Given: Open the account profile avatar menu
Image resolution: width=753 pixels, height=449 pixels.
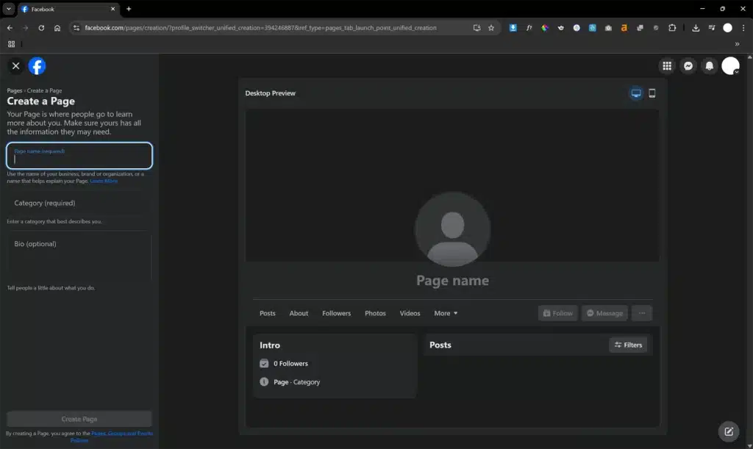Looking at the screenshot, I should point(730,65).
